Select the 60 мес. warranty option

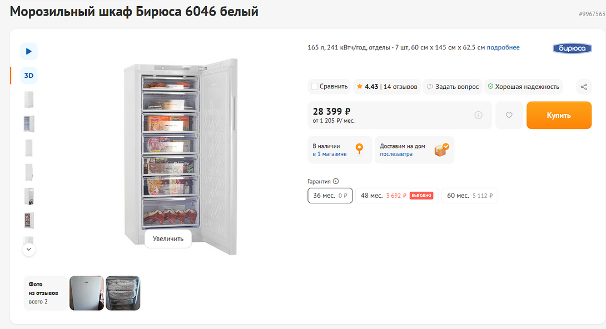click(x=469, y=196)
